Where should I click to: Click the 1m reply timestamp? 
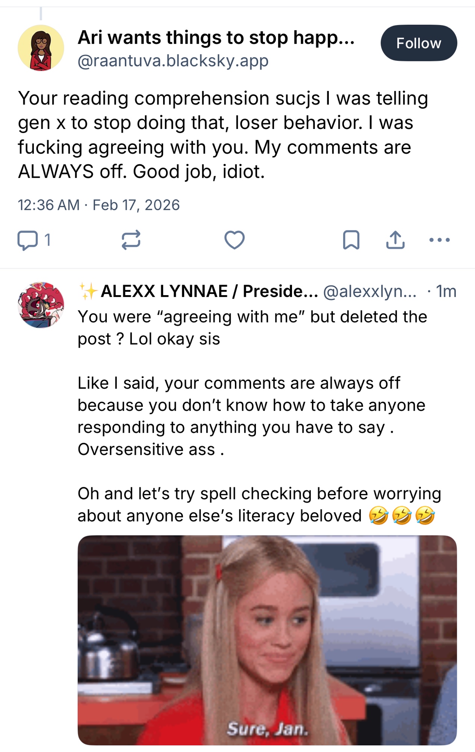pos(446,291)
